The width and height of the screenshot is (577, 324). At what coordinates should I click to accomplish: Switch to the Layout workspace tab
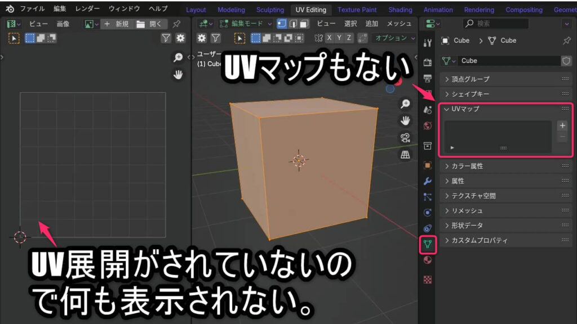pyautogui.click(x=196, y=10)
